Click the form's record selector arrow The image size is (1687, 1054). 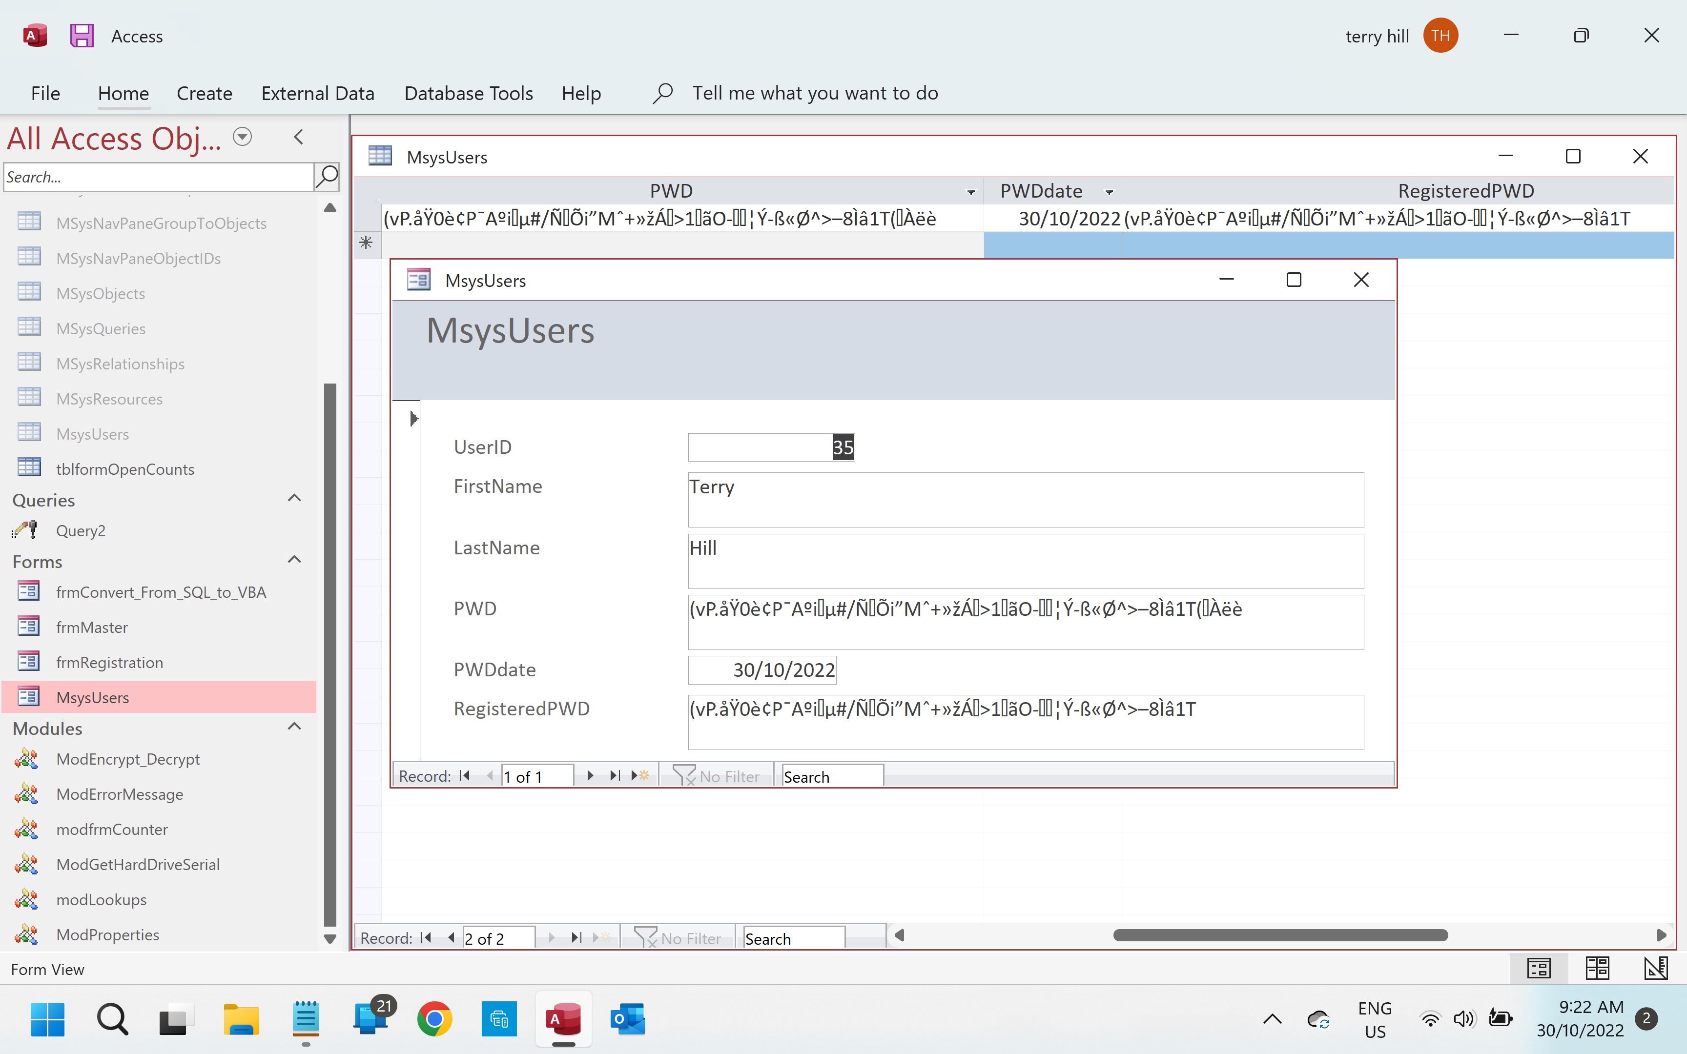[x=413, y=419]
